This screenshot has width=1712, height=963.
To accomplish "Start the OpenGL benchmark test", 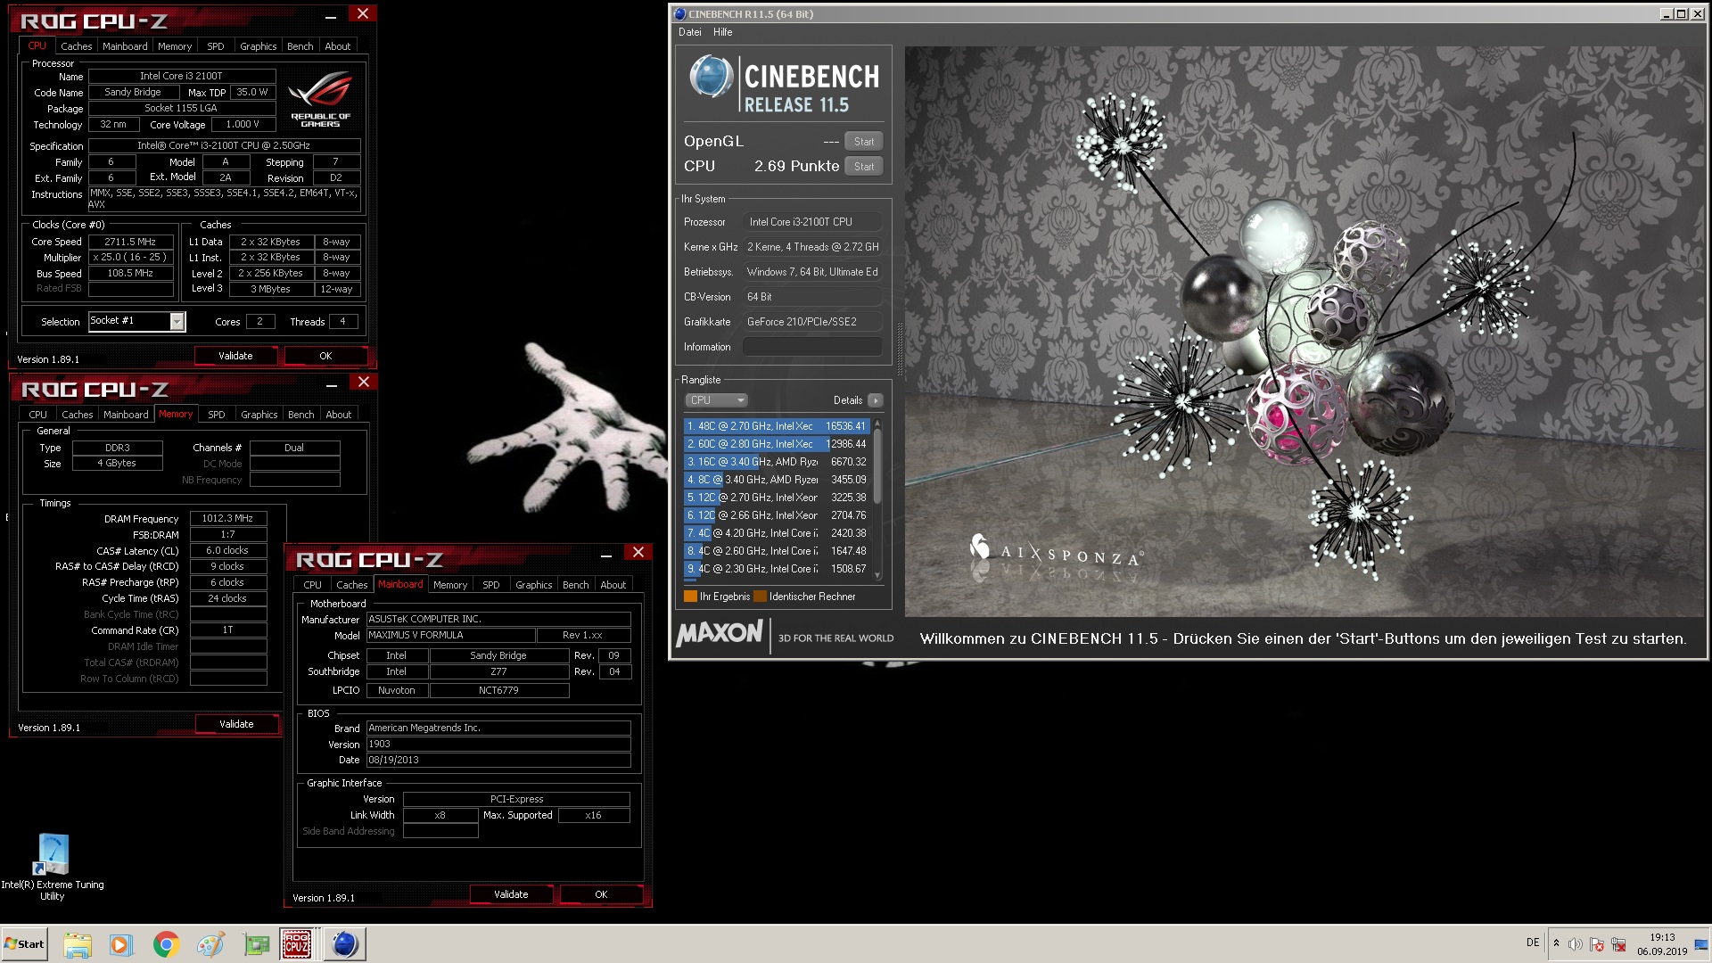I will [x=863, y=142].
